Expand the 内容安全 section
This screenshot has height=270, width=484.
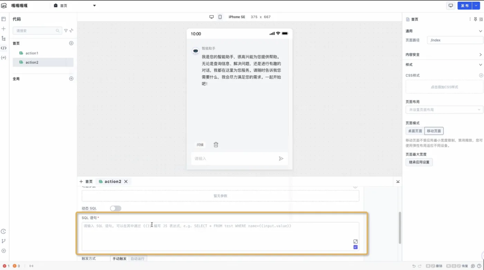point(444,54)
